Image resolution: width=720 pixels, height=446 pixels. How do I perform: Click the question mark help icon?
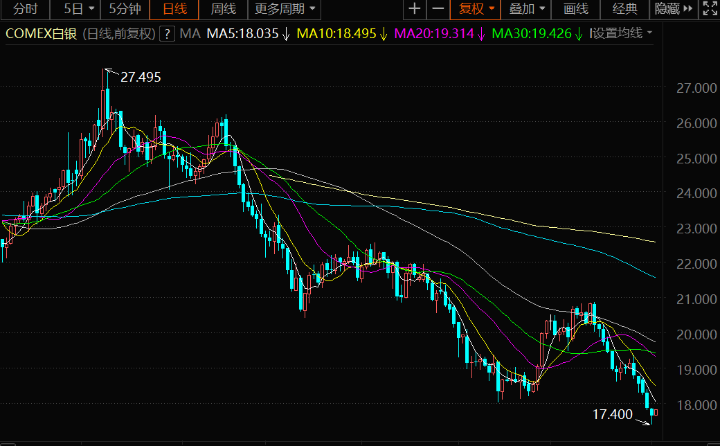coord(166,33)
